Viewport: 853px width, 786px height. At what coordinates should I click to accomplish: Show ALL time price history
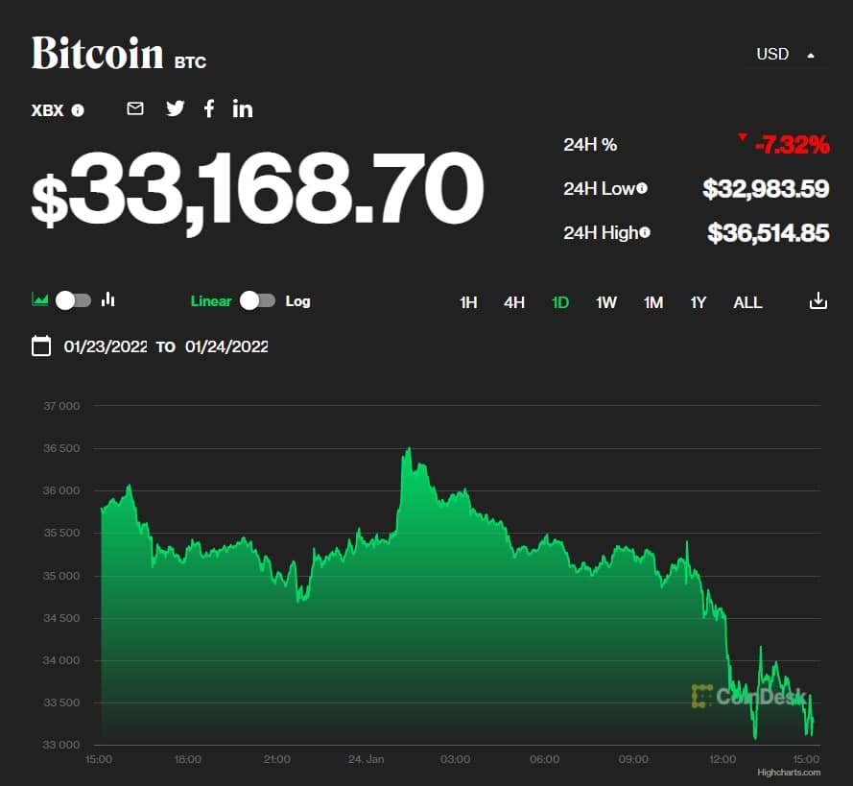pyautogui.click(x=747, y=302)
